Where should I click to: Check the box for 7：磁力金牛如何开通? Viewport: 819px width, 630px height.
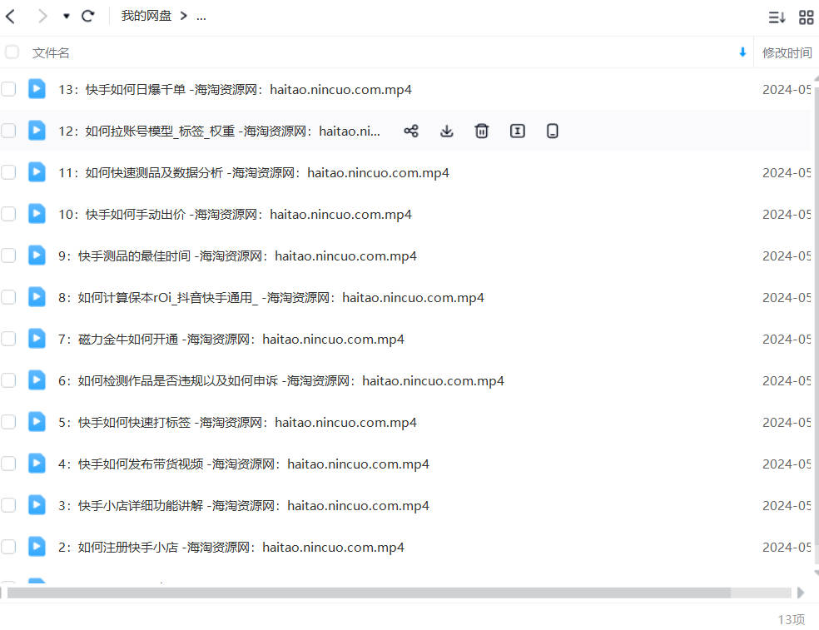point(8,339)
